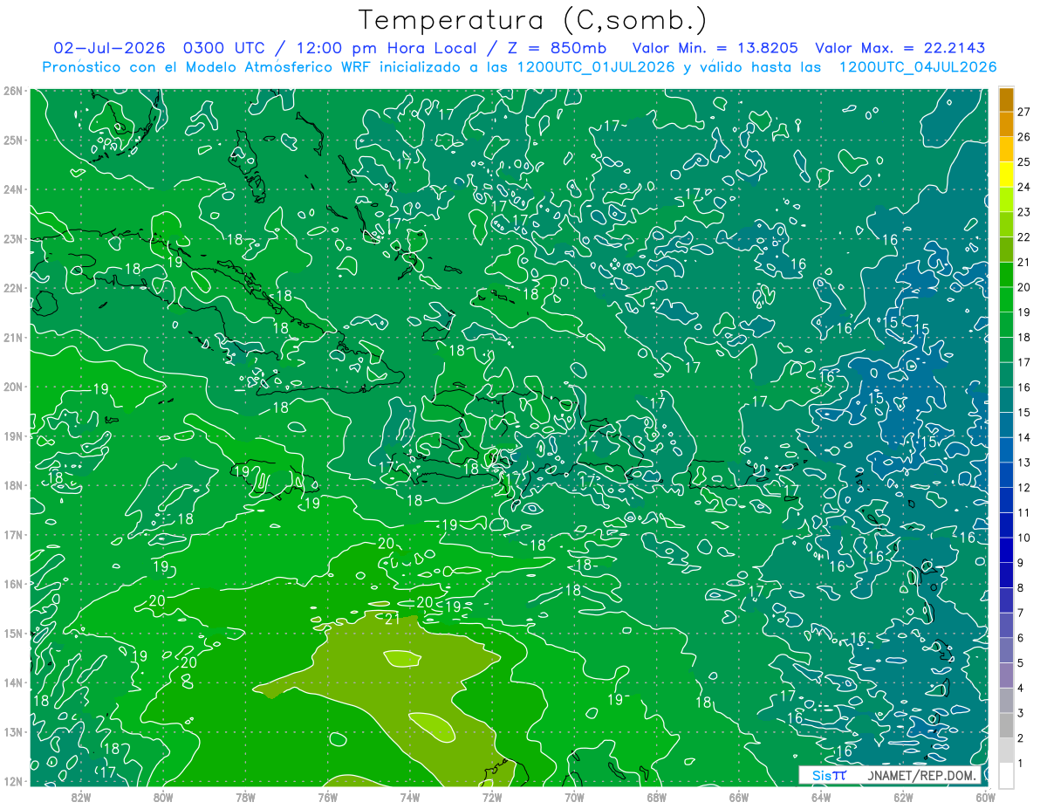Click the yellow swatch in the color scale
This screenshot has height=809, width=1047.
(1006, 175)
